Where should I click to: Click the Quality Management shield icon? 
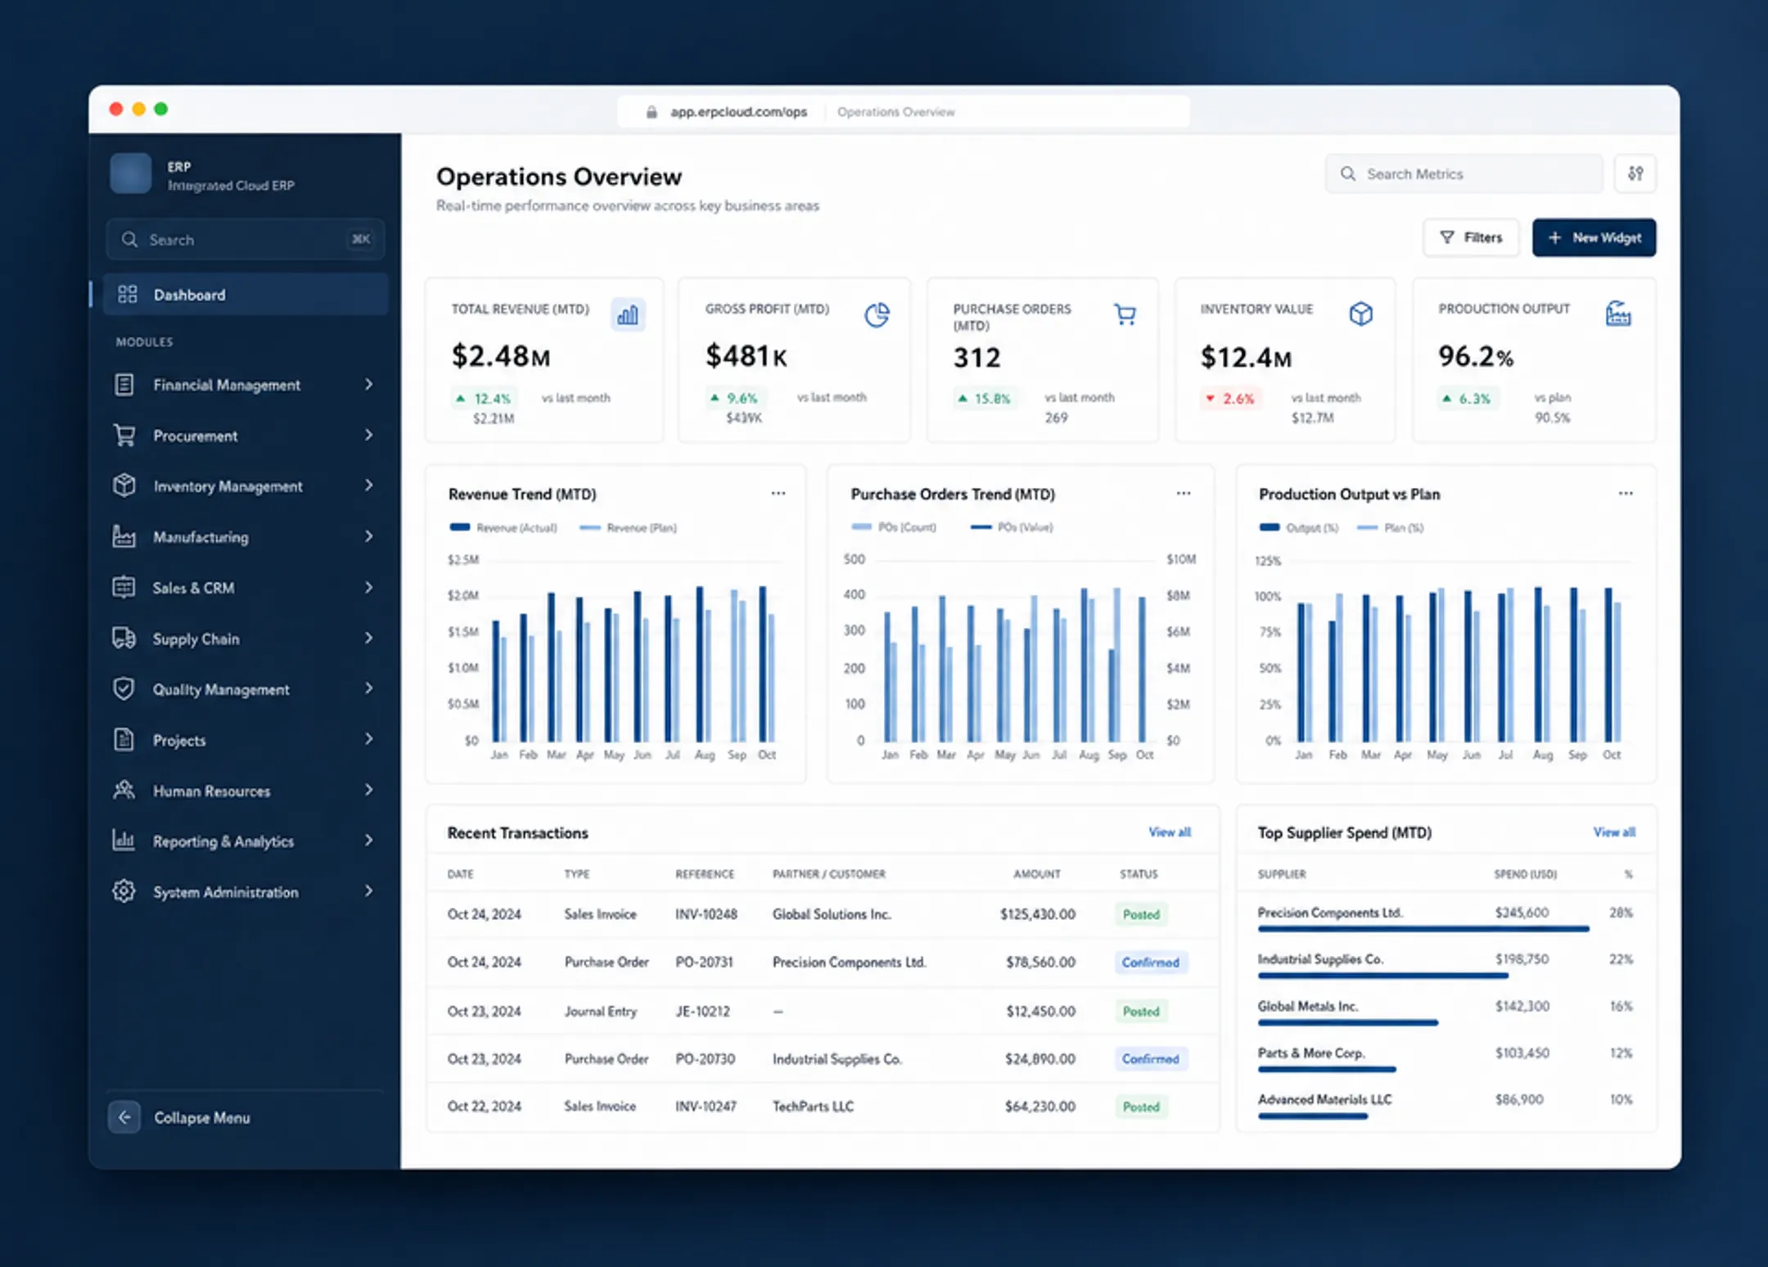tap(124, 688)
